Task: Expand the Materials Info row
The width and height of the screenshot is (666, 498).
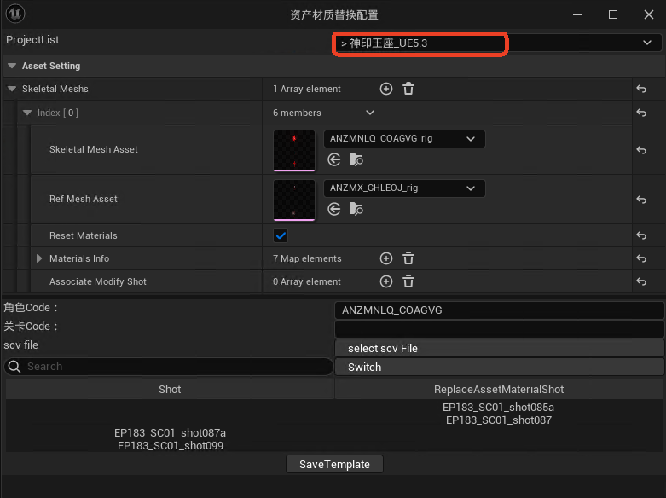Action: (x=39, y=258)
